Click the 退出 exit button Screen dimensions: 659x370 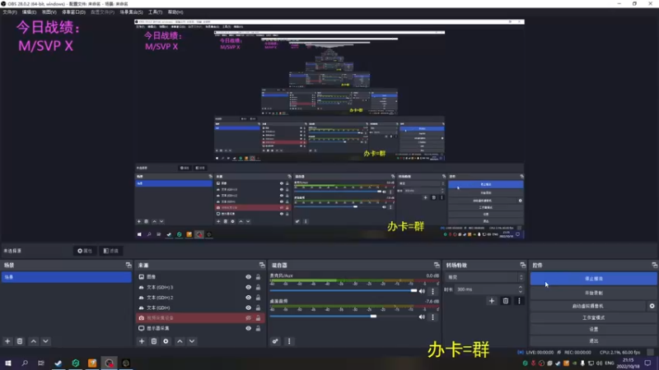[x=593, y=341]
